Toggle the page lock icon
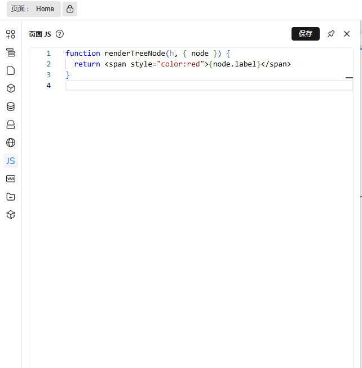This screenshot has width=362, height=368. coord(70,9)
